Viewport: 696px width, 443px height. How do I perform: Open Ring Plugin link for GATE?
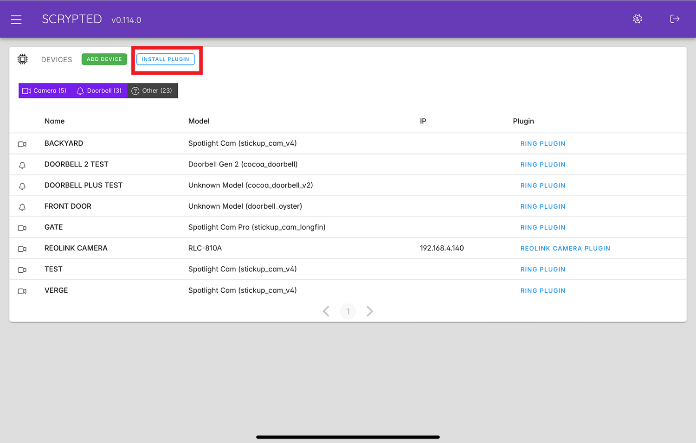click(x=543, y=227)
